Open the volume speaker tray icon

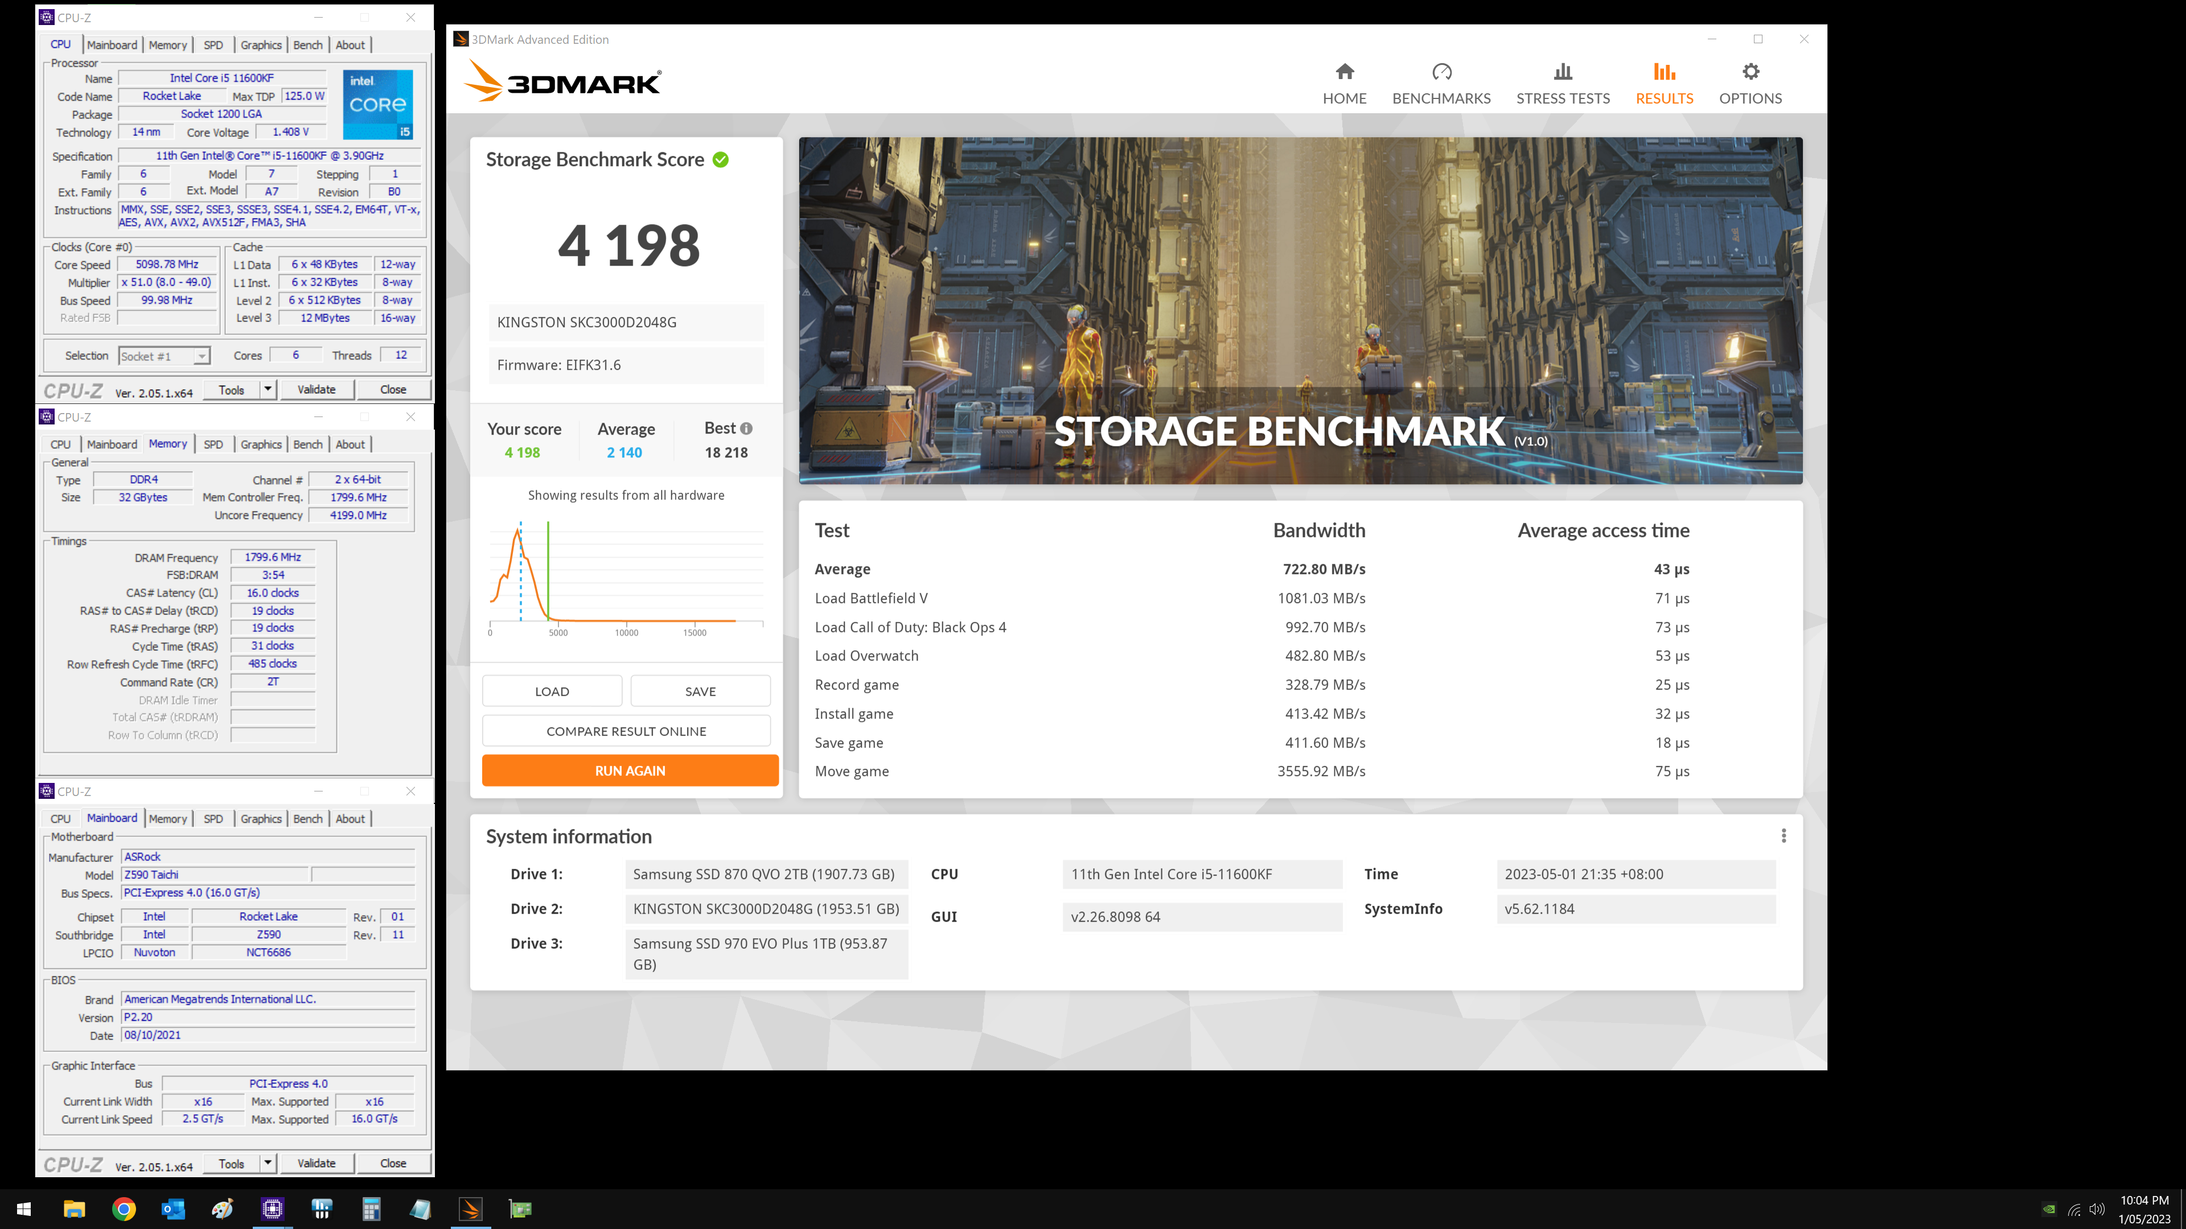(x=2097, y=1210)
